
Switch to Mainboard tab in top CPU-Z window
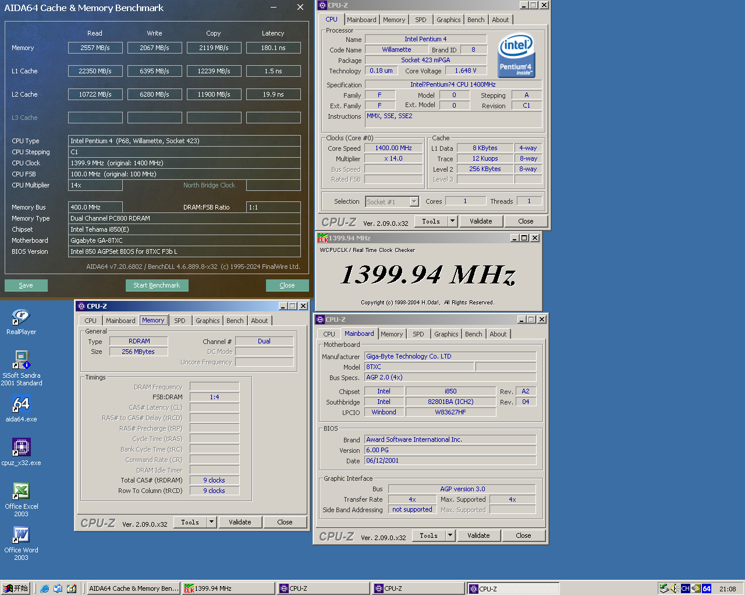(361, 20)
